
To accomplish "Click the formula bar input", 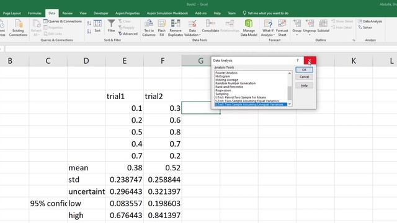I will [x=201, y=48].
